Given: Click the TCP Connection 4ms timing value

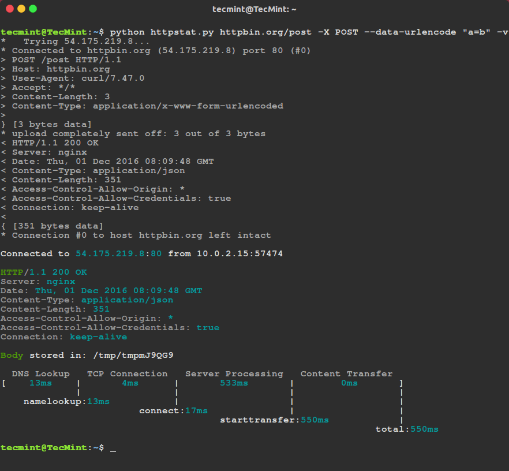Looking at the screenshot, I should (130, 383).
